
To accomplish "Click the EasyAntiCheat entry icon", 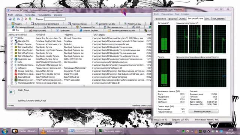I will (x=16, y=77).
